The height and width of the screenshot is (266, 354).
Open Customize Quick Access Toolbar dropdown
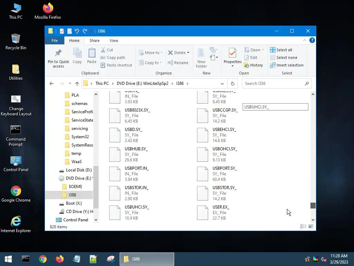pos(91,32)
